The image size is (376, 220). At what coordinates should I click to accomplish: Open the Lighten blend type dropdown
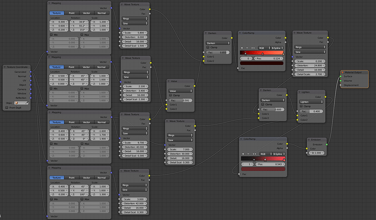coord(311,102)
